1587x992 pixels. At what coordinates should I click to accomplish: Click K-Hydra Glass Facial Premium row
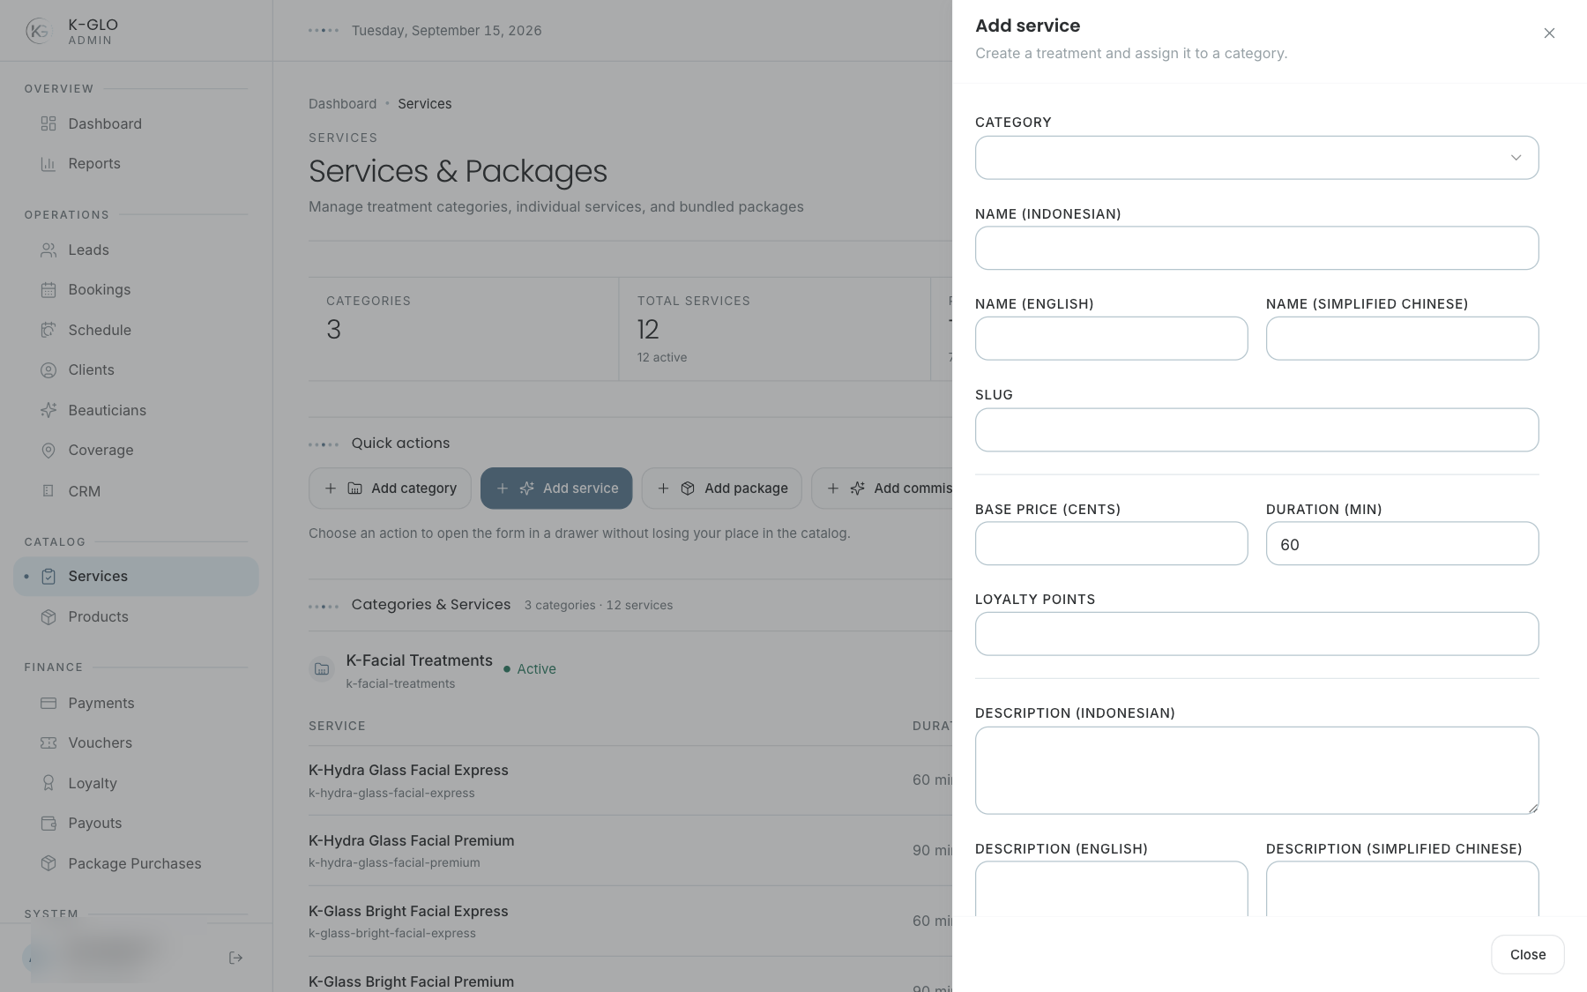click(x=630, y=851)
